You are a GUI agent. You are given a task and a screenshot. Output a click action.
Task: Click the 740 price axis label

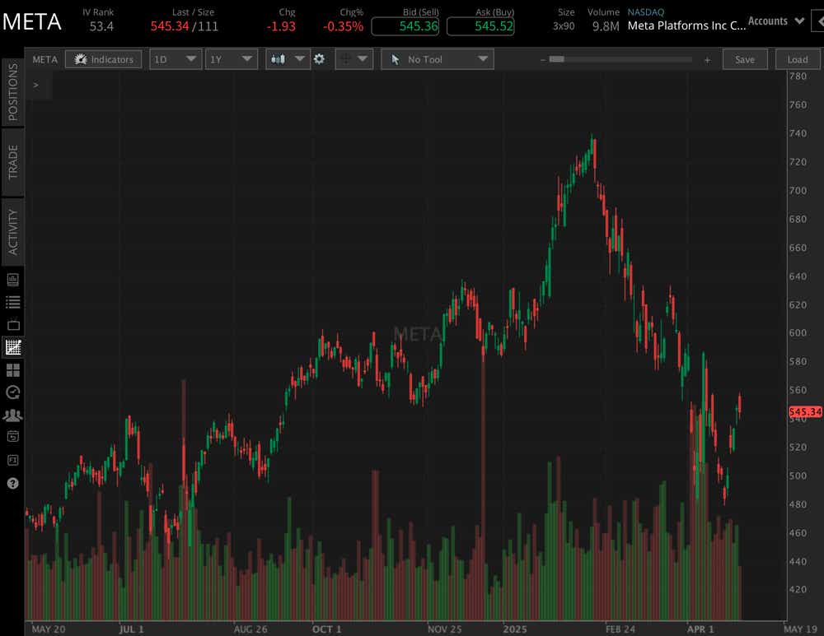coord(797,133)
